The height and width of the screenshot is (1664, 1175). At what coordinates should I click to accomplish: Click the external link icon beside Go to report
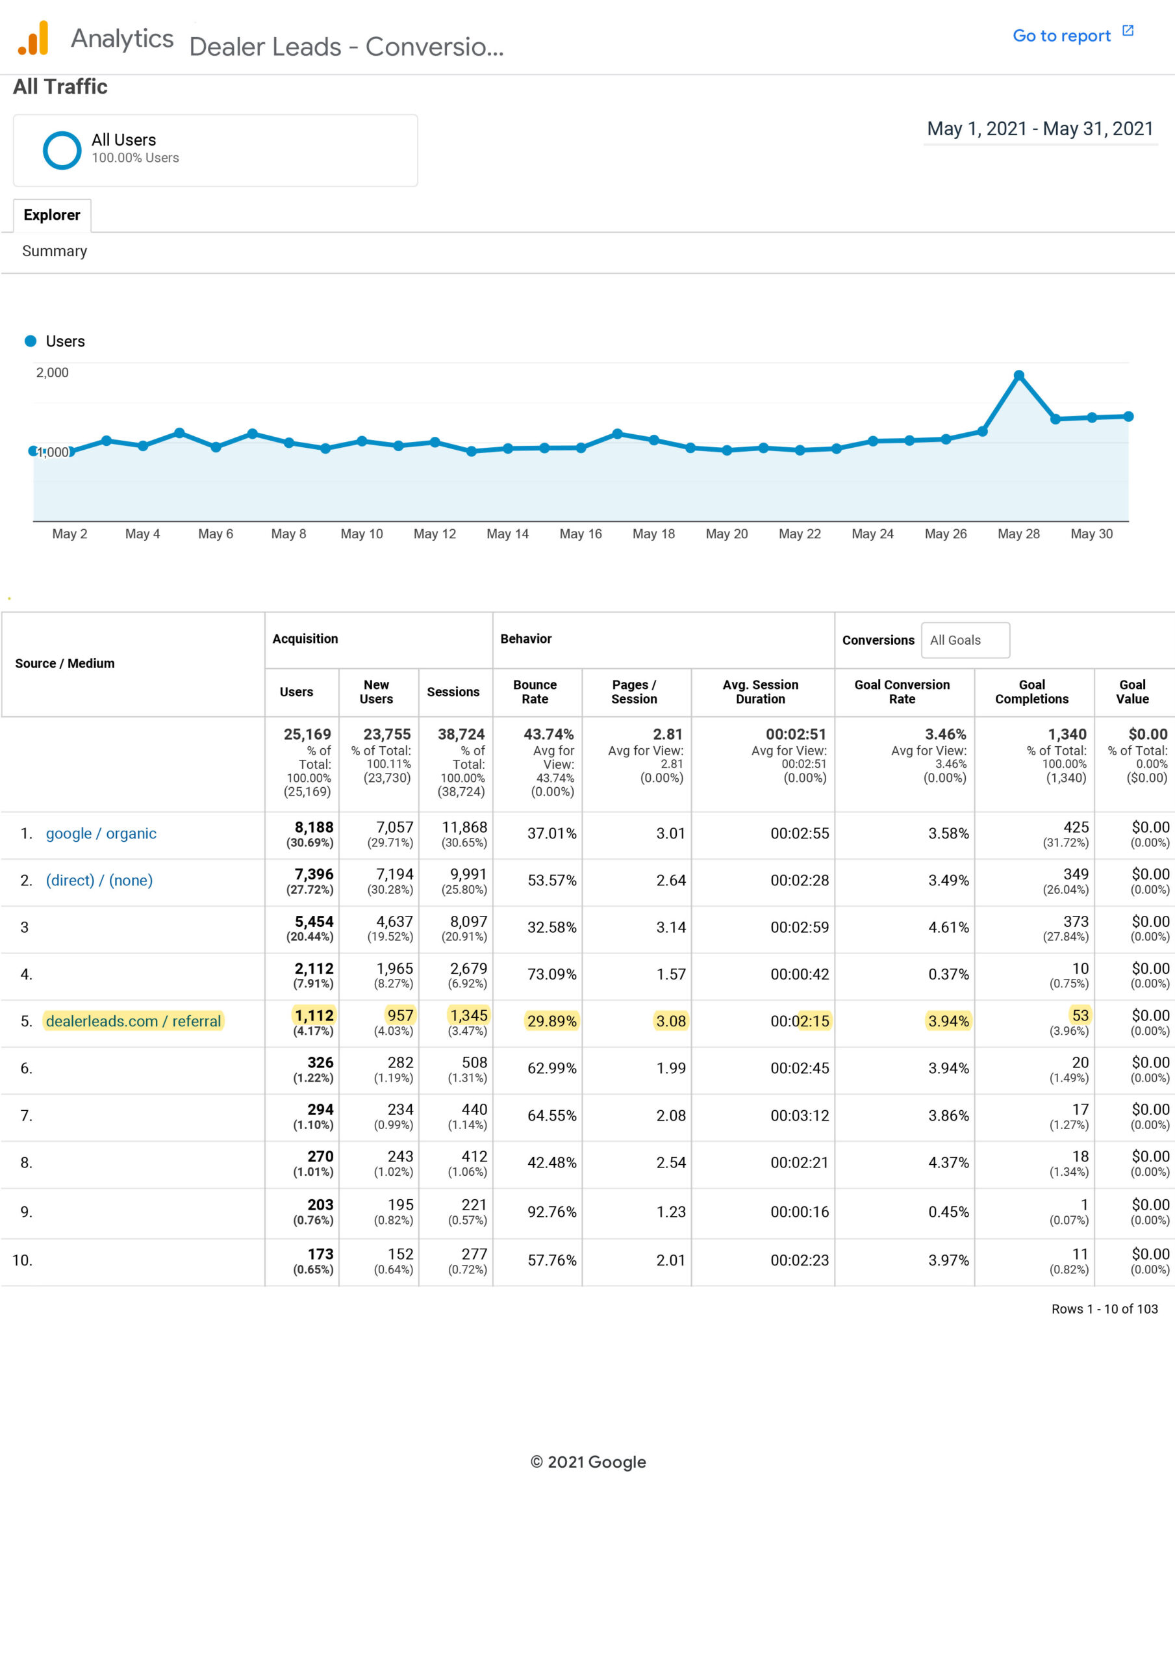pos(1127,31)
